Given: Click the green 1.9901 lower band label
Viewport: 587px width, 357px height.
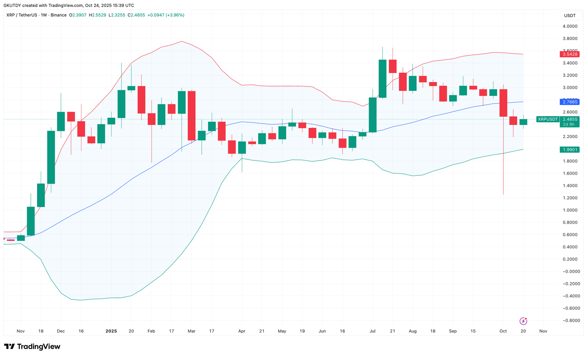Looking at the screenshot, I should click(570, 150).
